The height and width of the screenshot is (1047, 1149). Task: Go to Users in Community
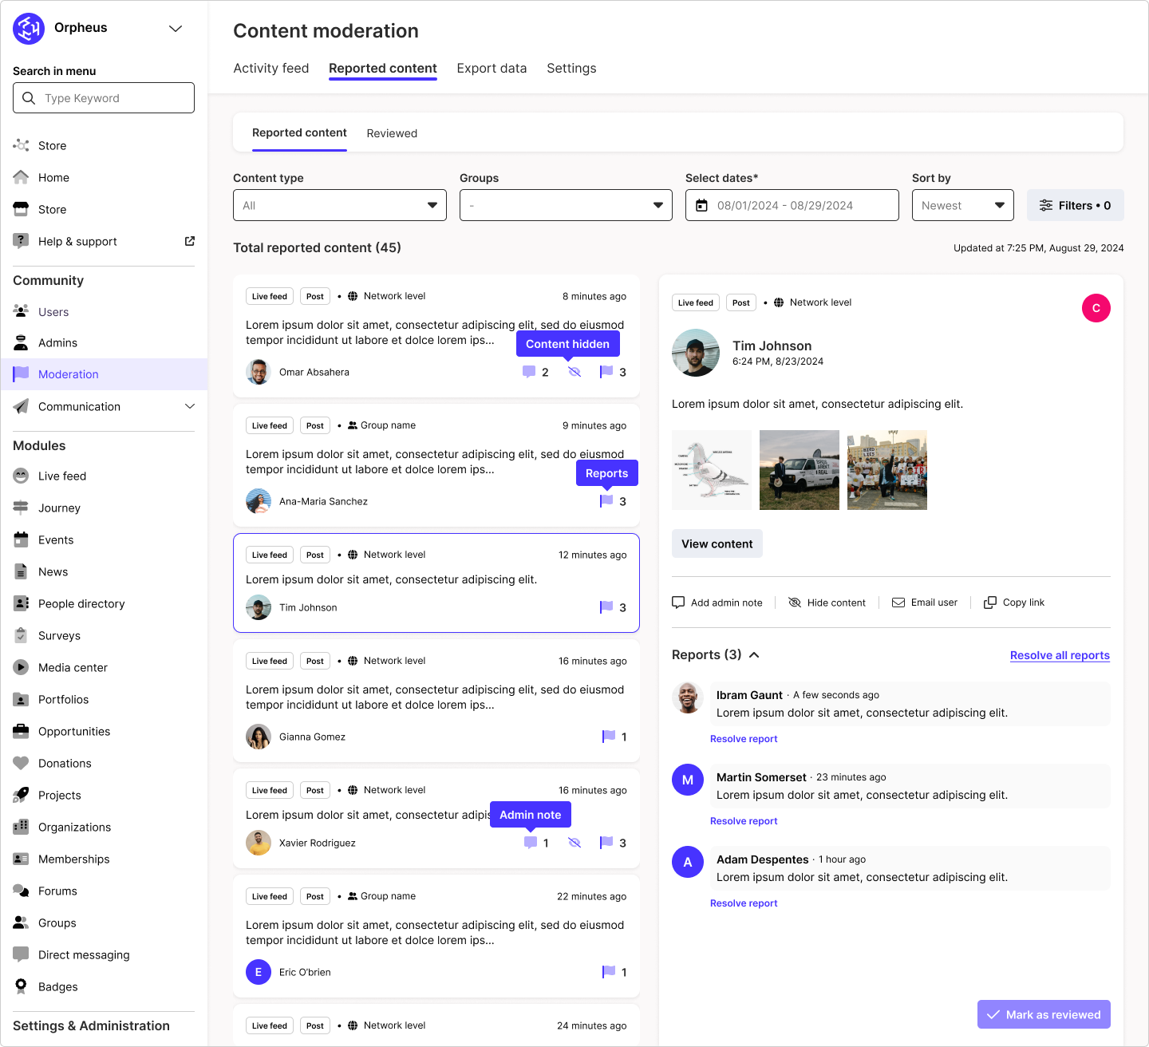tap(53, 312)
